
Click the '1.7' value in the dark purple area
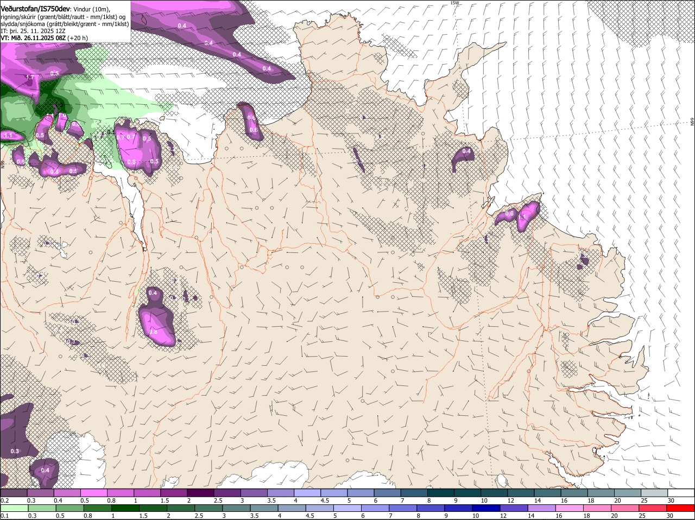(x=30, y=78)
